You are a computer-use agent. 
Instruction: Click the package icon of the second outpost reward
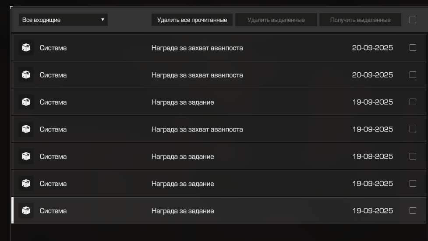click(x=26, y=75)
